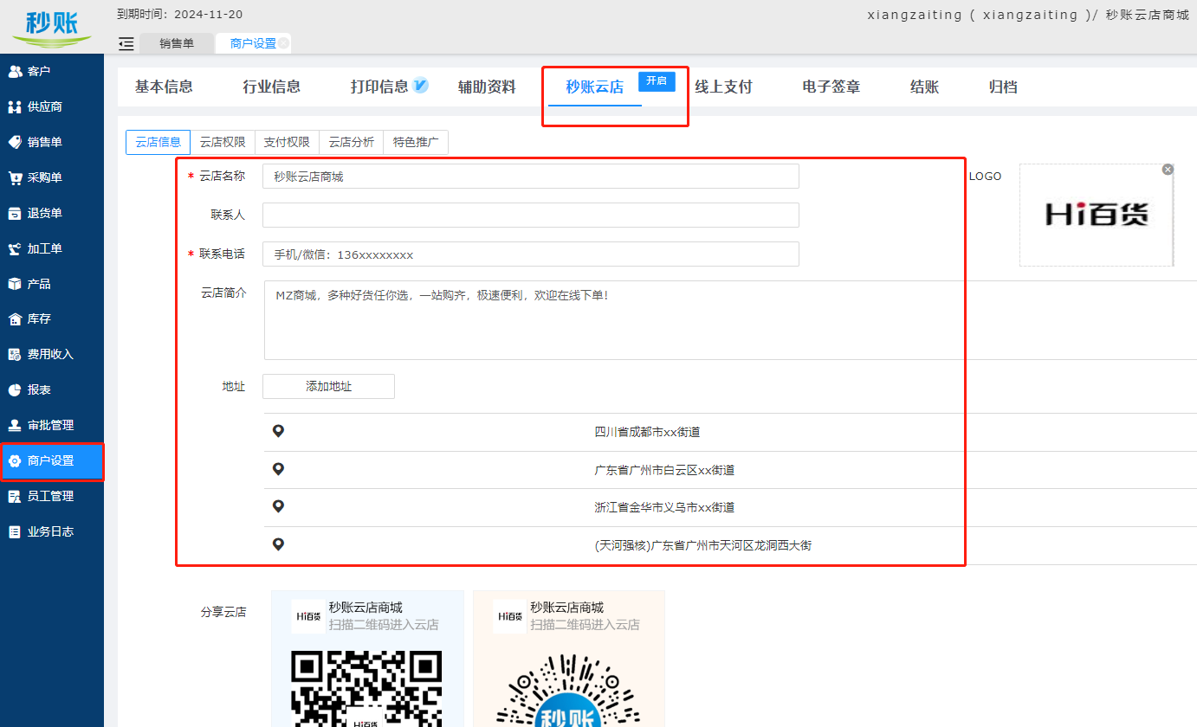This screenshot has width=1197, height=727.
Task: Click the 采购单 cart icon in sidebar
Action: pyautogui.click(x=15, y=177)
